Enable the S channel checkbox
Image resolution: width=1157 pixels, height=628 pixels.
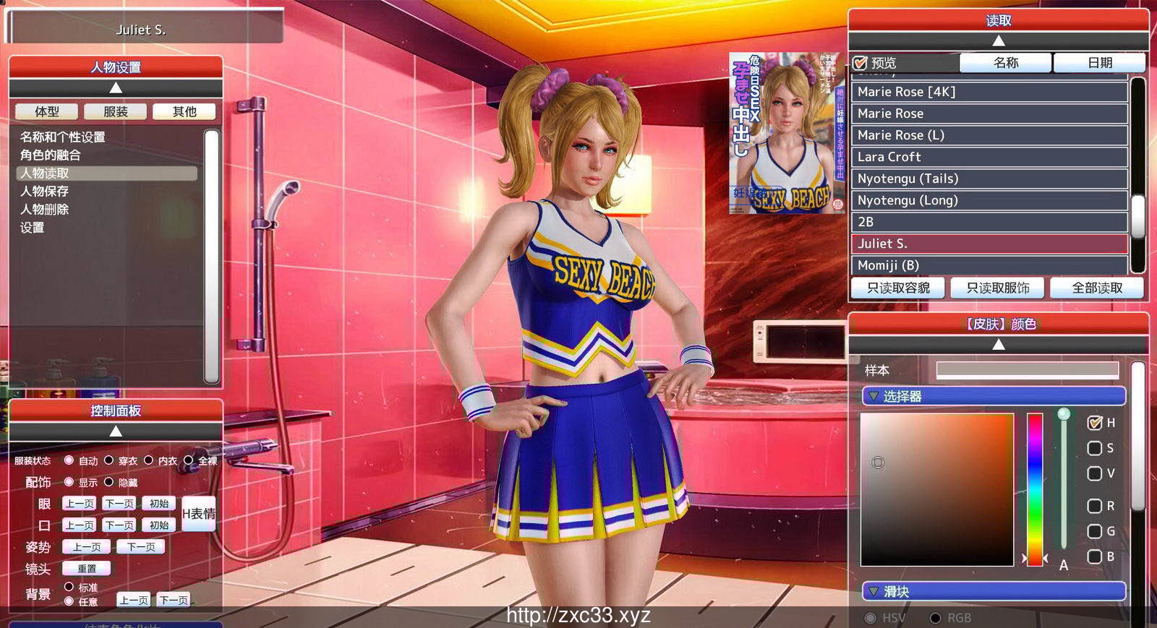pos(1095,448)
